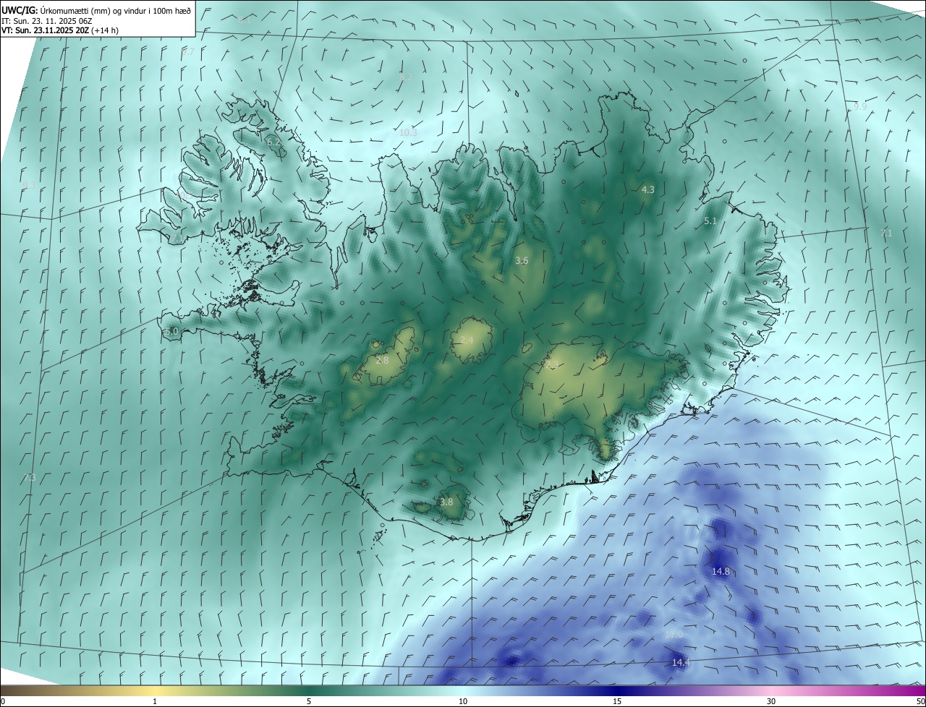
Task: Click the 2.4 value label
Action: pos(467,340)
